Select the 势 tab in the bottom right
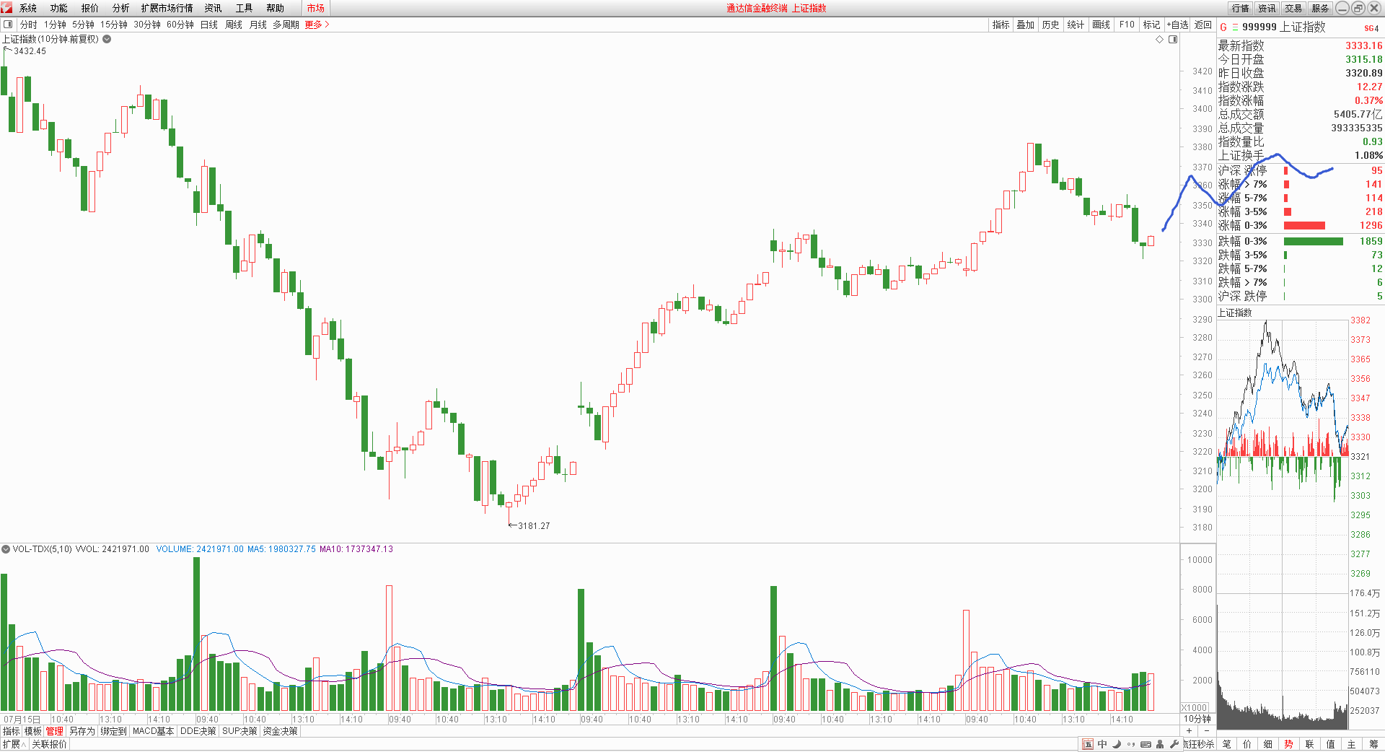 (x=1288, y=744)
